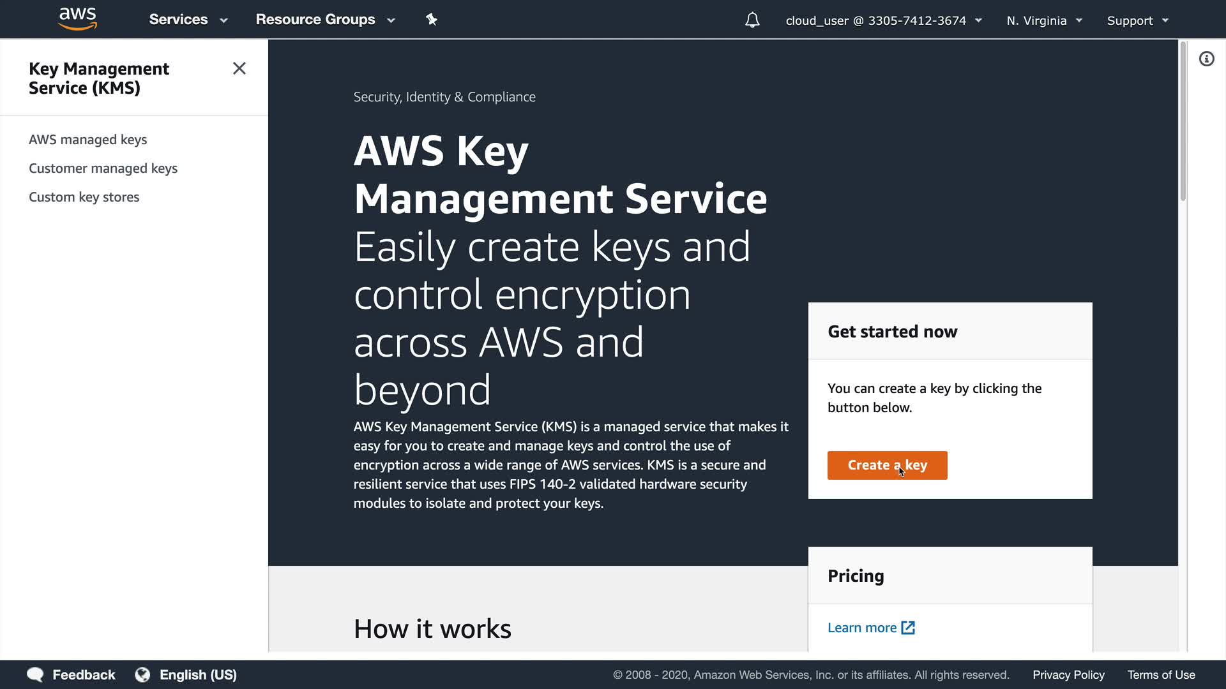Click the globe language icon

click(x=142, y=675)
